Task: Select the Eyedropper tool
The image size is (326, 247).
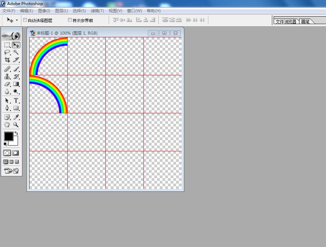Action: (16, 117)
